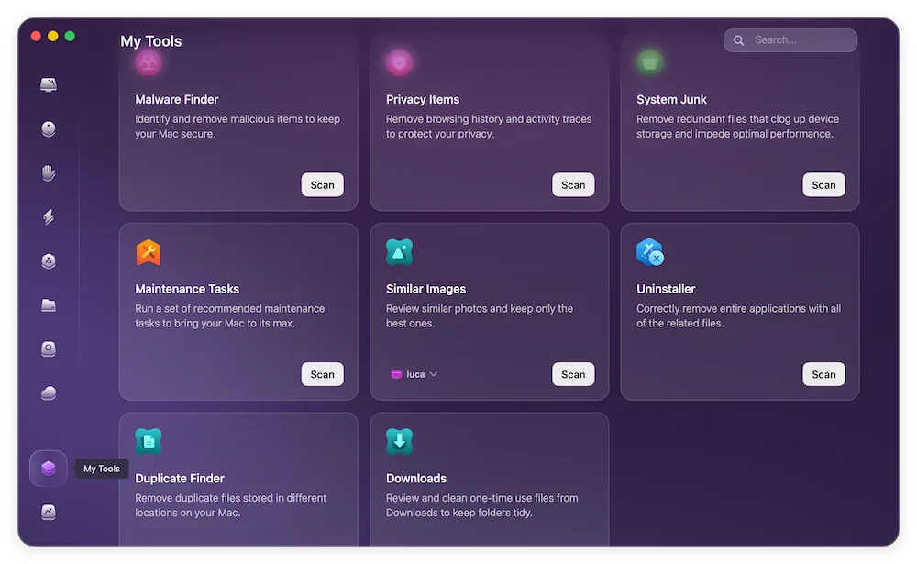Image resolution: width=917 pixels, height=564 pixels.
Task: Expand the luca folder dropdown
Action: coord(414,374)
